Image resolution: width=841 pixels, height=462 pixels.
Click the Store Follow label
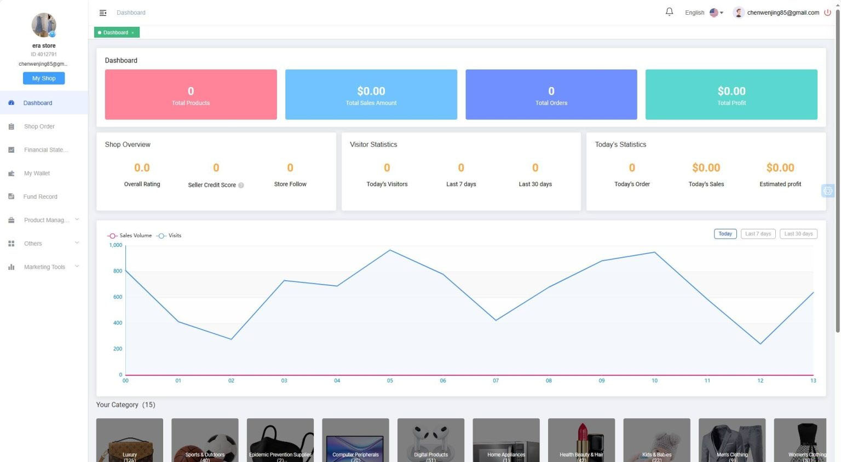click(x=290, y=184)
